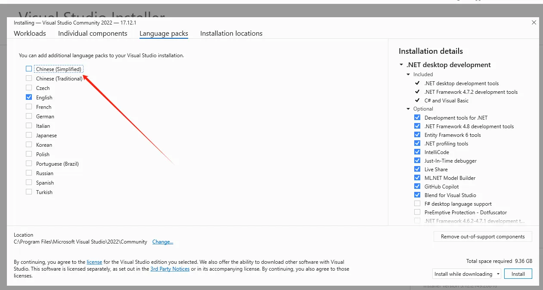Click the Total space required 9.36 GB text
Image resolution: width=543 pixels, height=290 pixels.
click(499, 261)
